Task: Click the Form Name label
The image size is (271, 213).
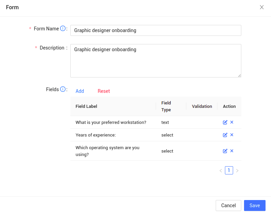Action: 46,29
